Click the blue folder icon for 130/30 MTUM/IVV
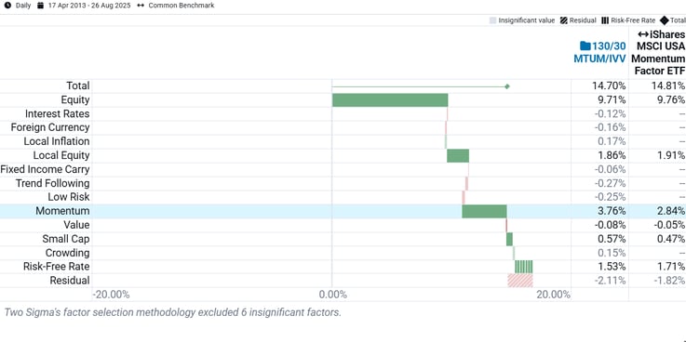The height and width of the screenshot is (342, 686). click(x=585, y=46)
